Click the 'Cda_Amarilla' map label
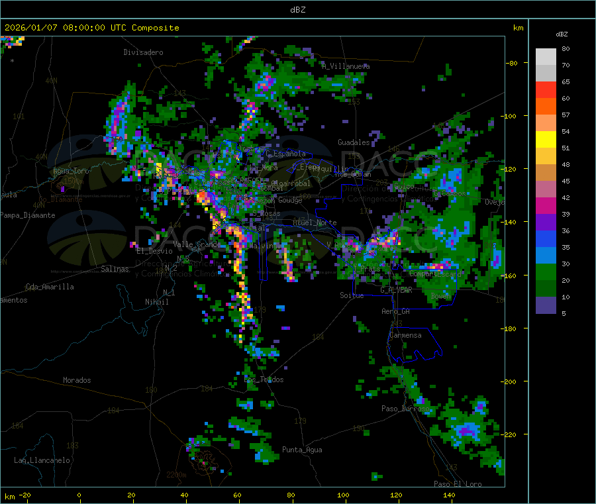 (50, 287)
